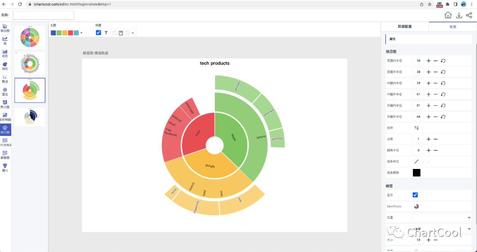Viewport: 477px width, 252px height.
Task: Open the 位置 label position dropdown
Action: (x=442, y=218)
